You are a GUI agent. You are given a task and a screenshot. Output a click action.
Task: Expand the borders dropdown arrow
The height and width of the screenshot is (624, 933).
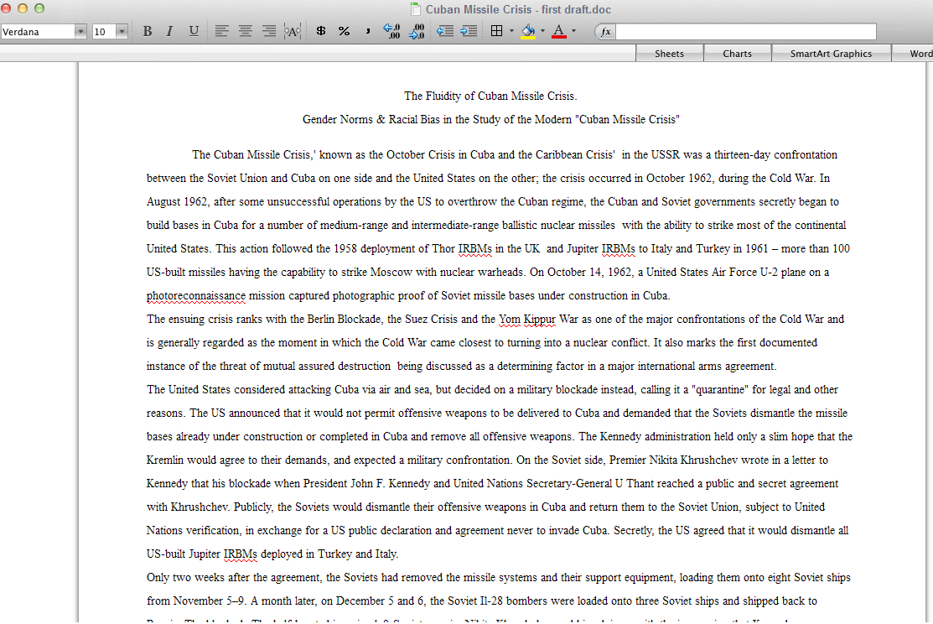point(511,31)
